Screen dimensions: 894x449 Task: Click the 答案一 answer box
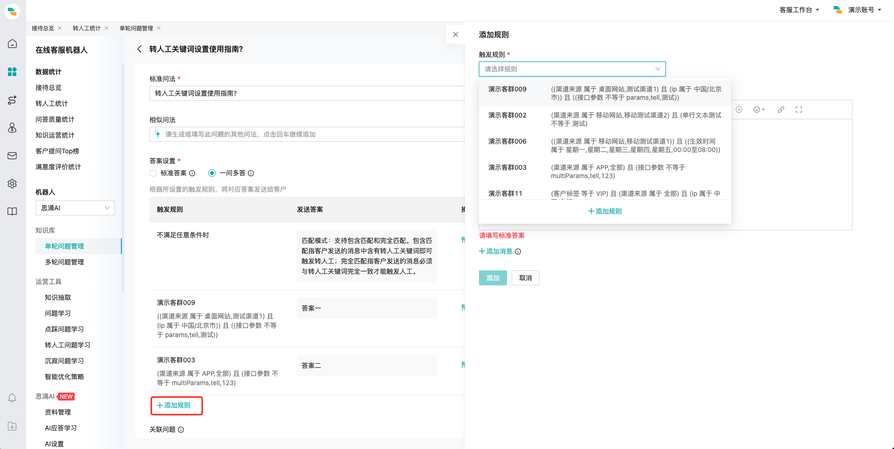pos(367,308)
